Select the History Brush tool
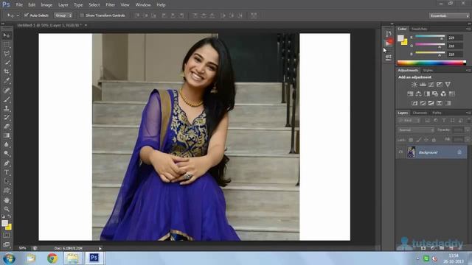Image resolution: width=472 pixels, height=265 pixels. tap(7, 118)
